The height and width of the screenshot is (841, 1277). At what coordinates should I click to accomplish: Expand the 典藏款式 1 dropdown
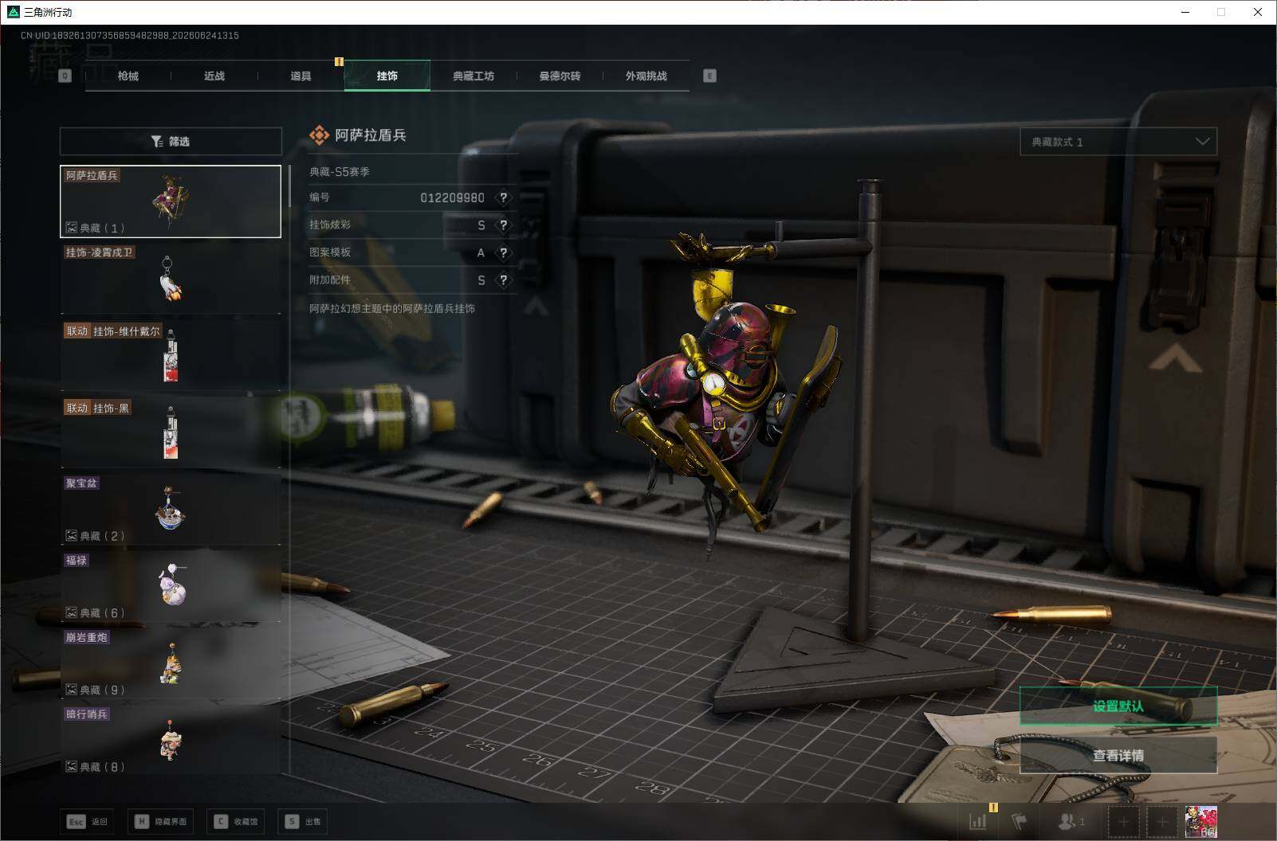(x=1118, y=142)
